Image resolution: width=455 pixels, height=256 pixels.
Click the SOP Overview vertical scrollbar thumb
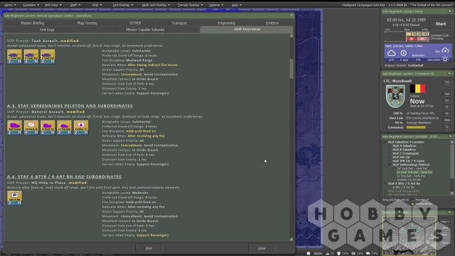[291, 69]
